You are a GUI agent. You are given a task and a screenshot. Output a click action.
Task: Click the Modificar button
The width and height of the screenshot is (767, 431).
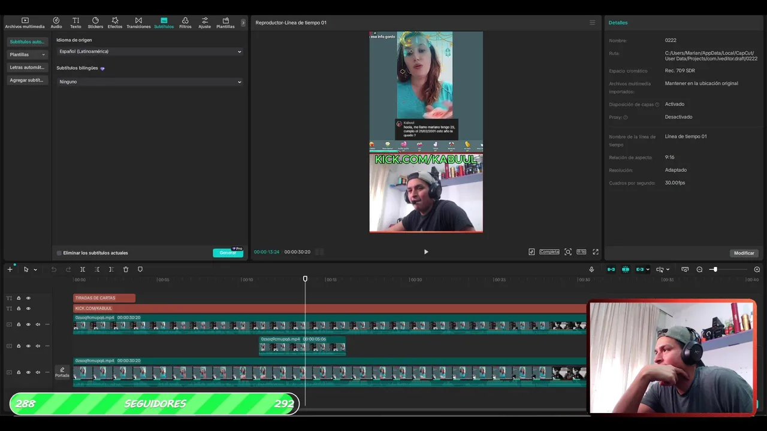click(744, 253)
